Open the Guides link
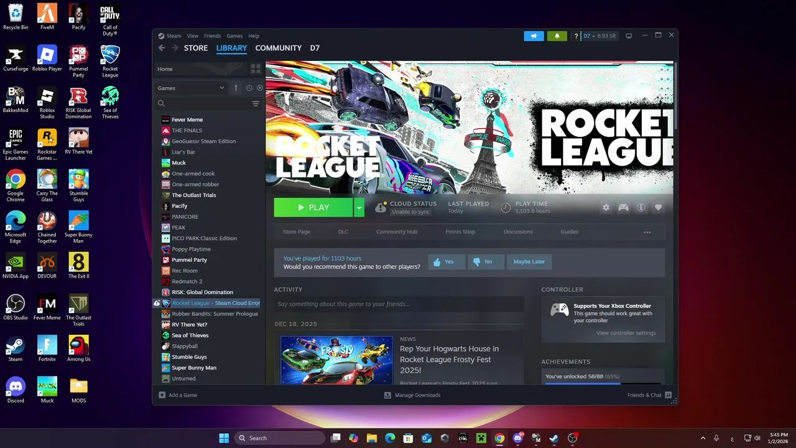796x448 pixels. click(569, 231)
